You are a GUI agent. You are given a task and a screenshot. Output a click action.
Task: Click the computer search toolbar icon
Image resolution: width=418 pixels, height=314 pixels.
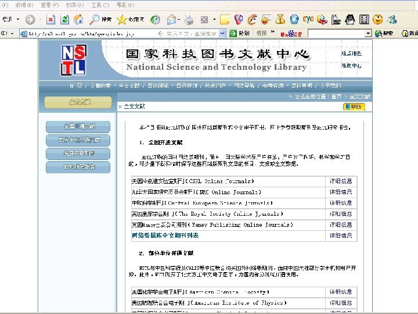[322, 20]
